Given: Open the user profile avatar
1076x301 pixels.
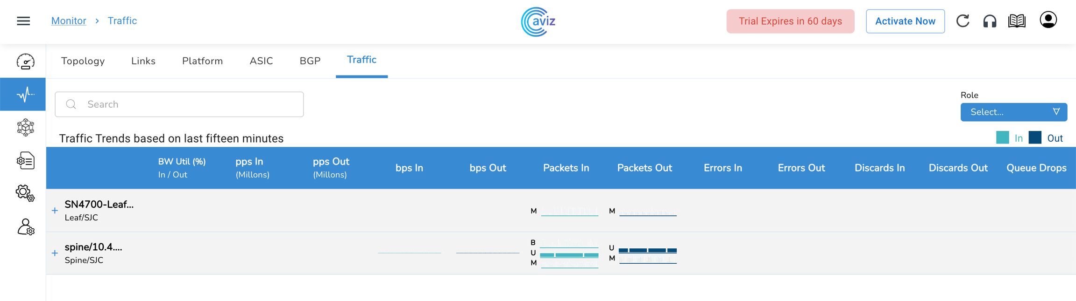Looking at the screenshot, I should pos(1048,20).
